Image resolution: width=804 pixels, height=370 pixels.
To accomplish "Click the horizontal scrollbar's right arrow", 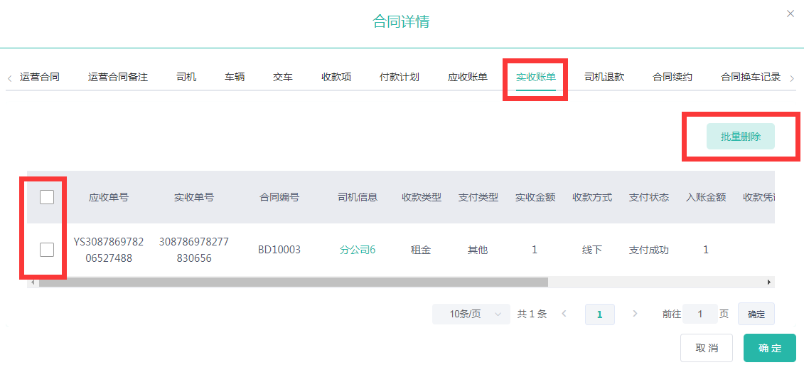I will tap(768, 282).
